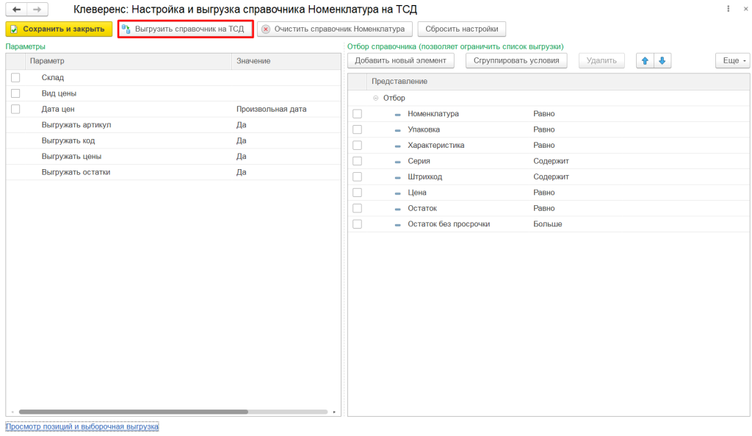
Task: Click the Представление column header
Action: click(x=399, y=81)
